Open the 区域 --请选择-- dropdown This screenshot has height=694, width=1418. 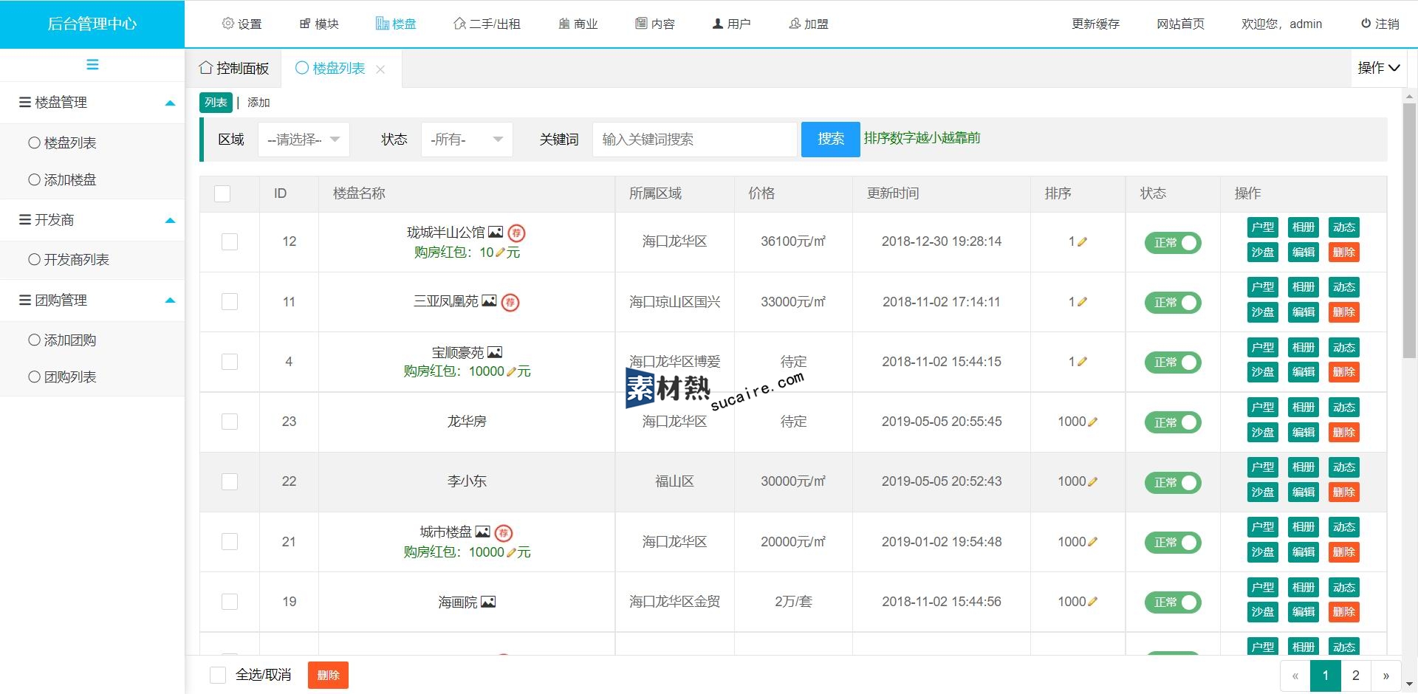tap(304, 140)
